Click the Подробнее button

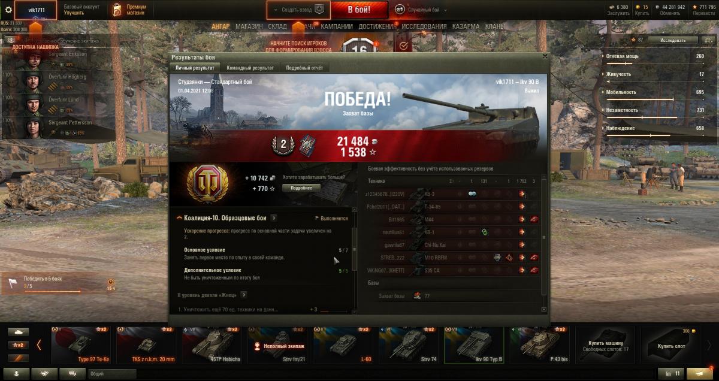click(301, 188)
